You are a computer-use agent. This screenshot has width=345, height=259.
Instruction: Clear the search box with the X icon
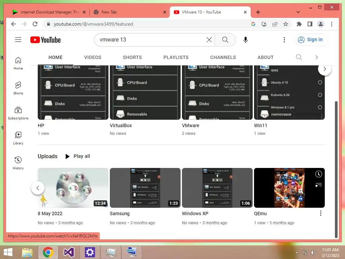[209, 40]
